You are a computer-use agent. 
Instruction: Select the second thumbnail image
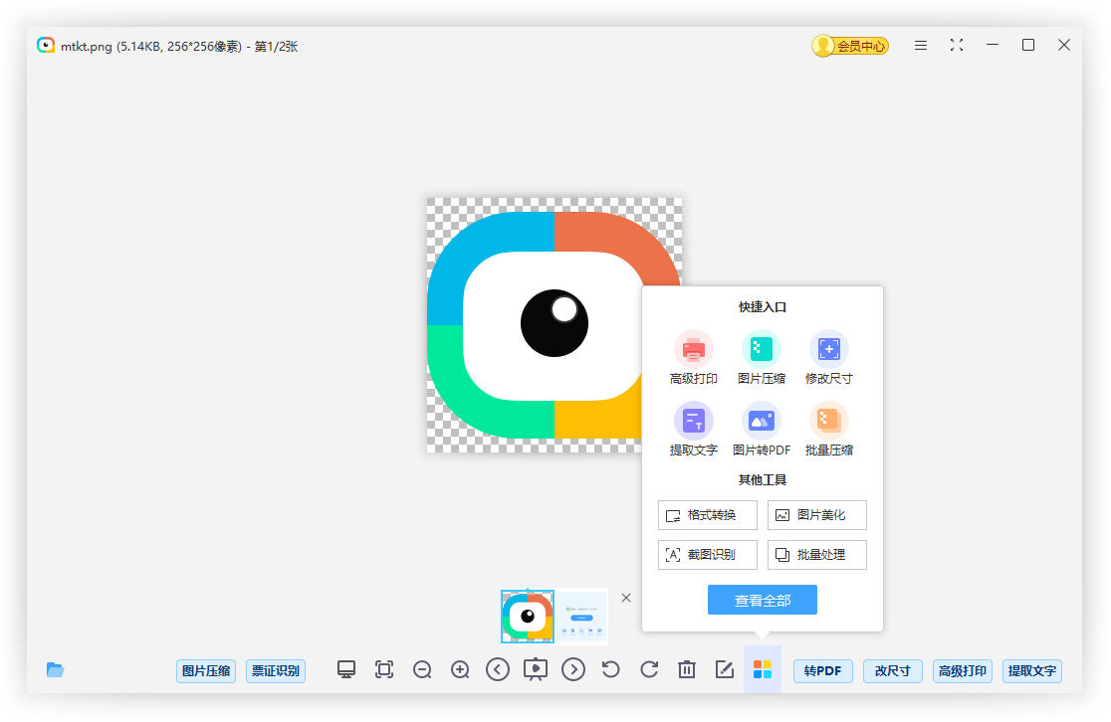(x=581, y=617)
